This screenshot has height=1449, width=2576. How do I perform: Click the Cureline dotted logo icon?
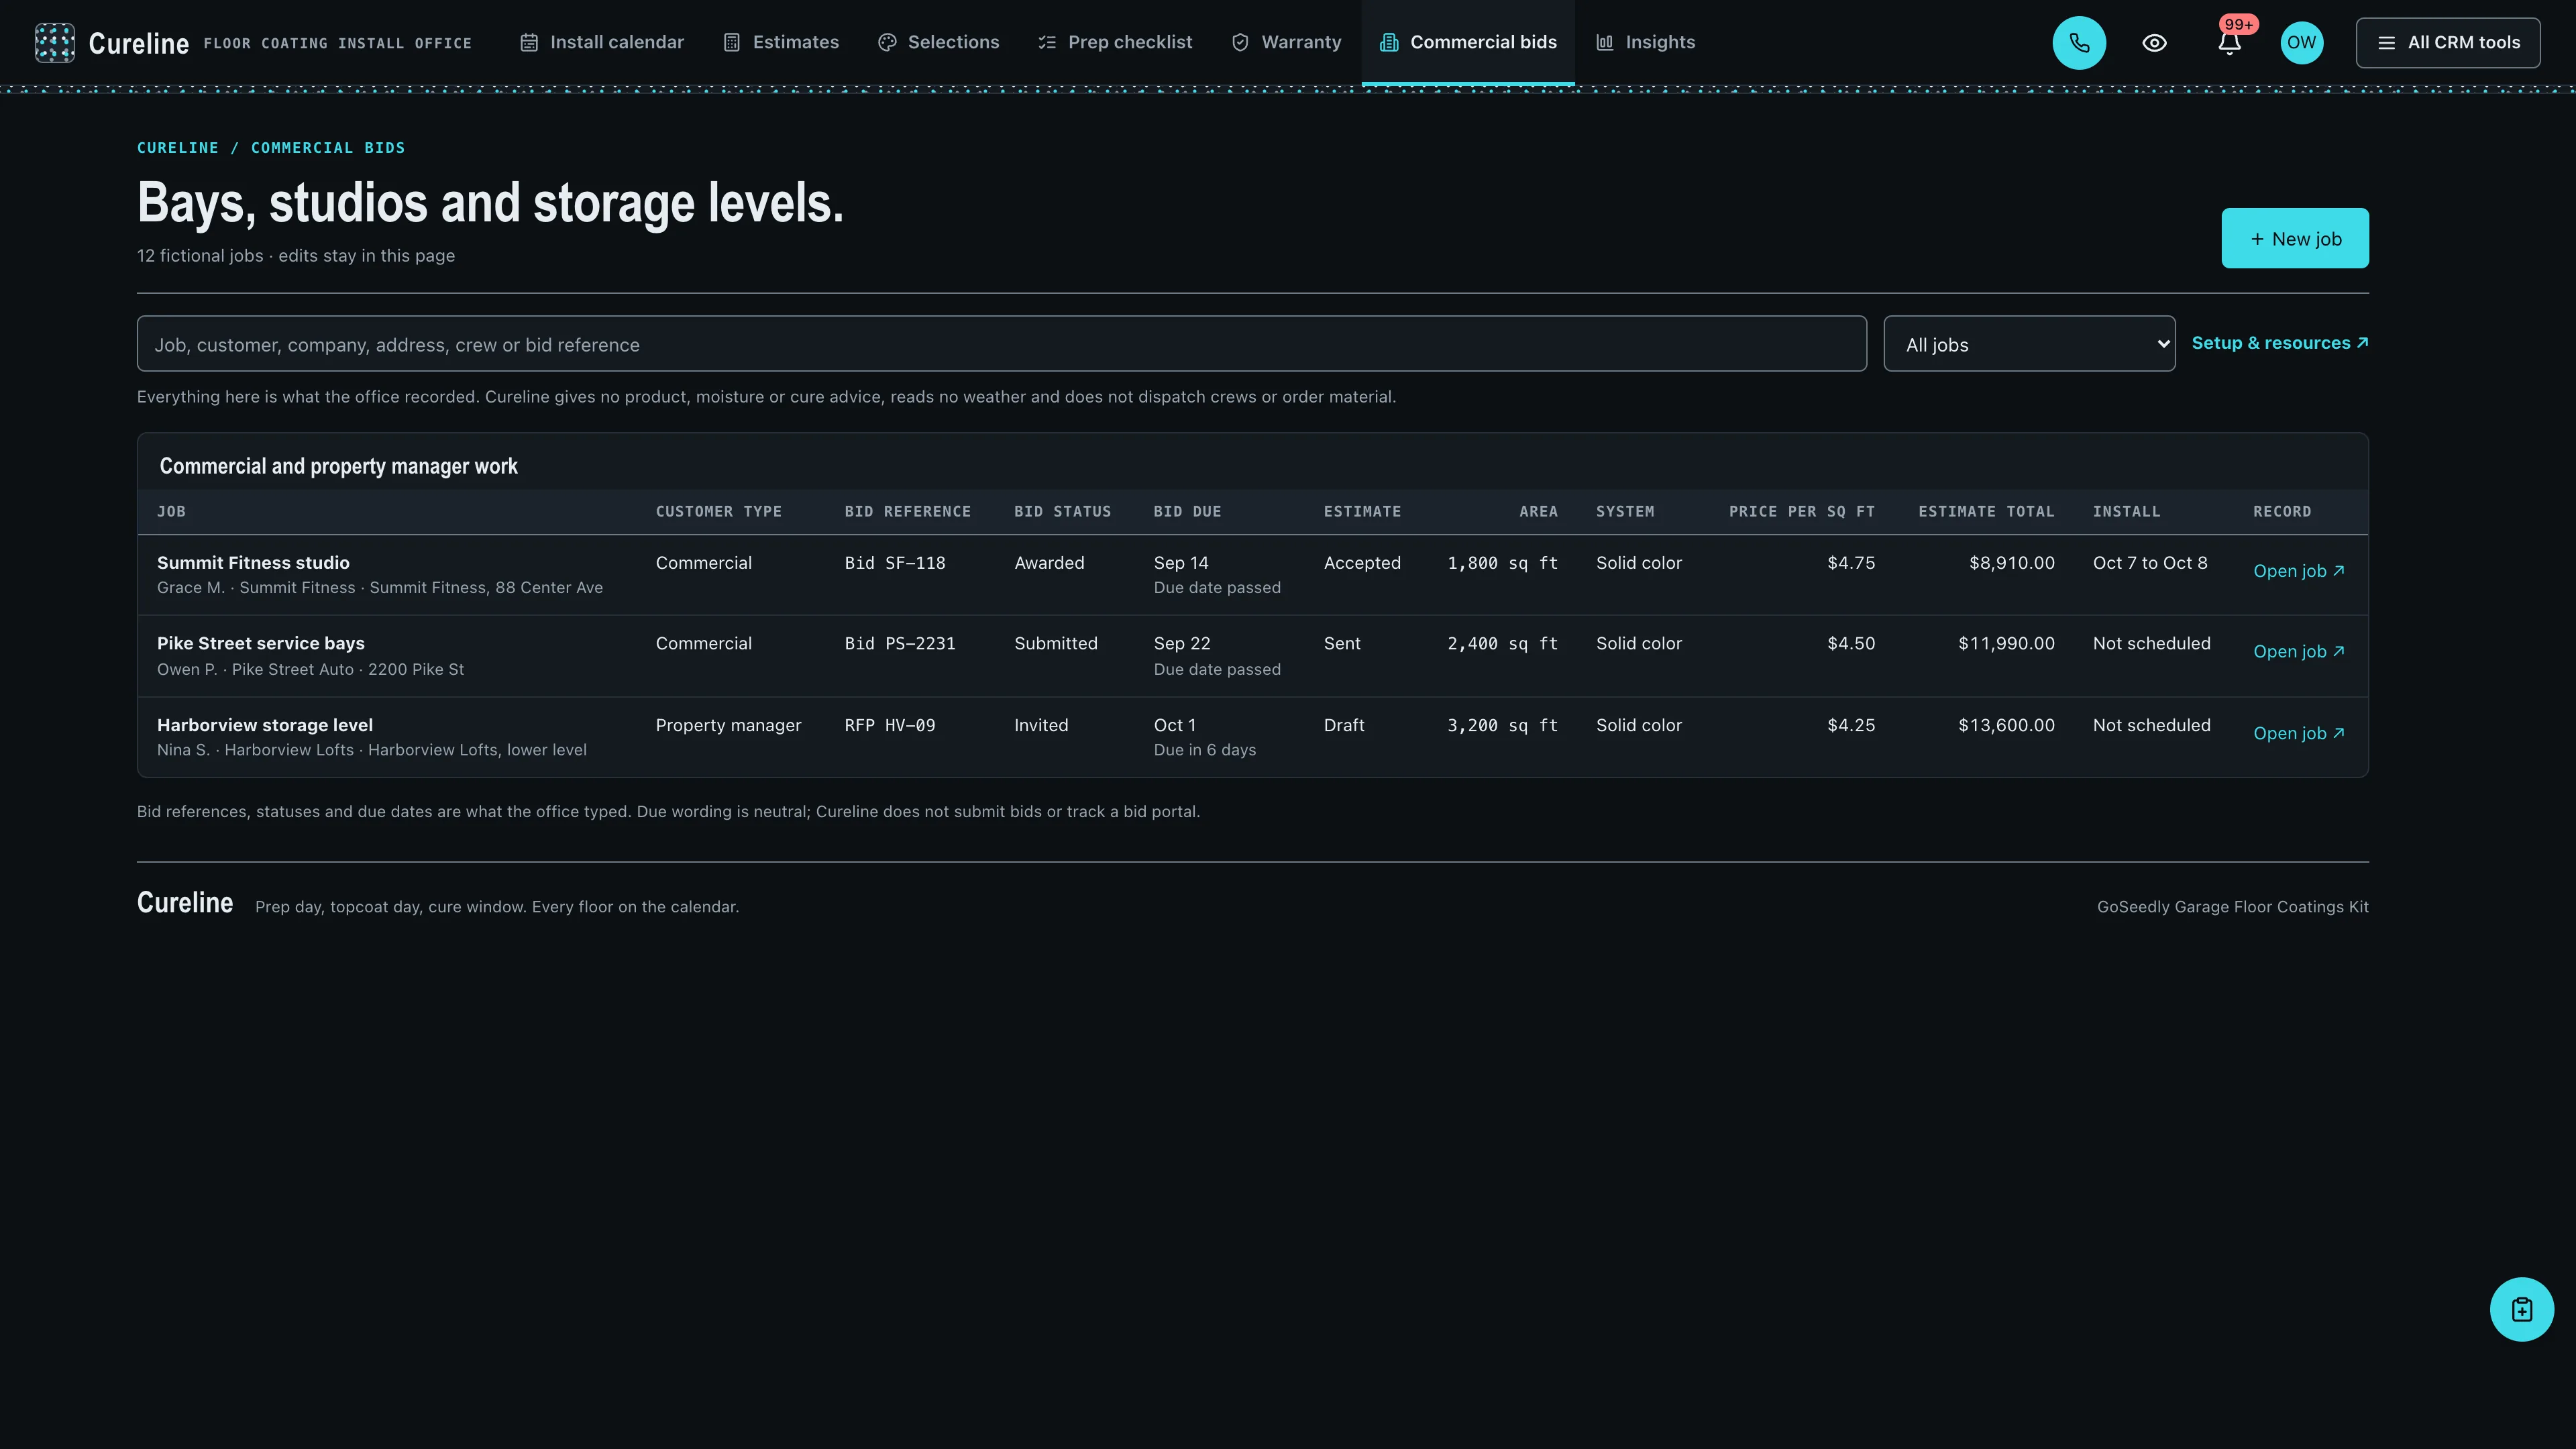tap(54, 43)
